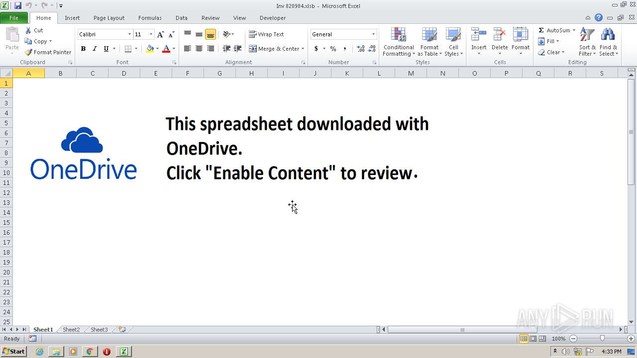Click the Cut scissors icon
This screenshot has height=358, width=637.
(x=28, y=30)
